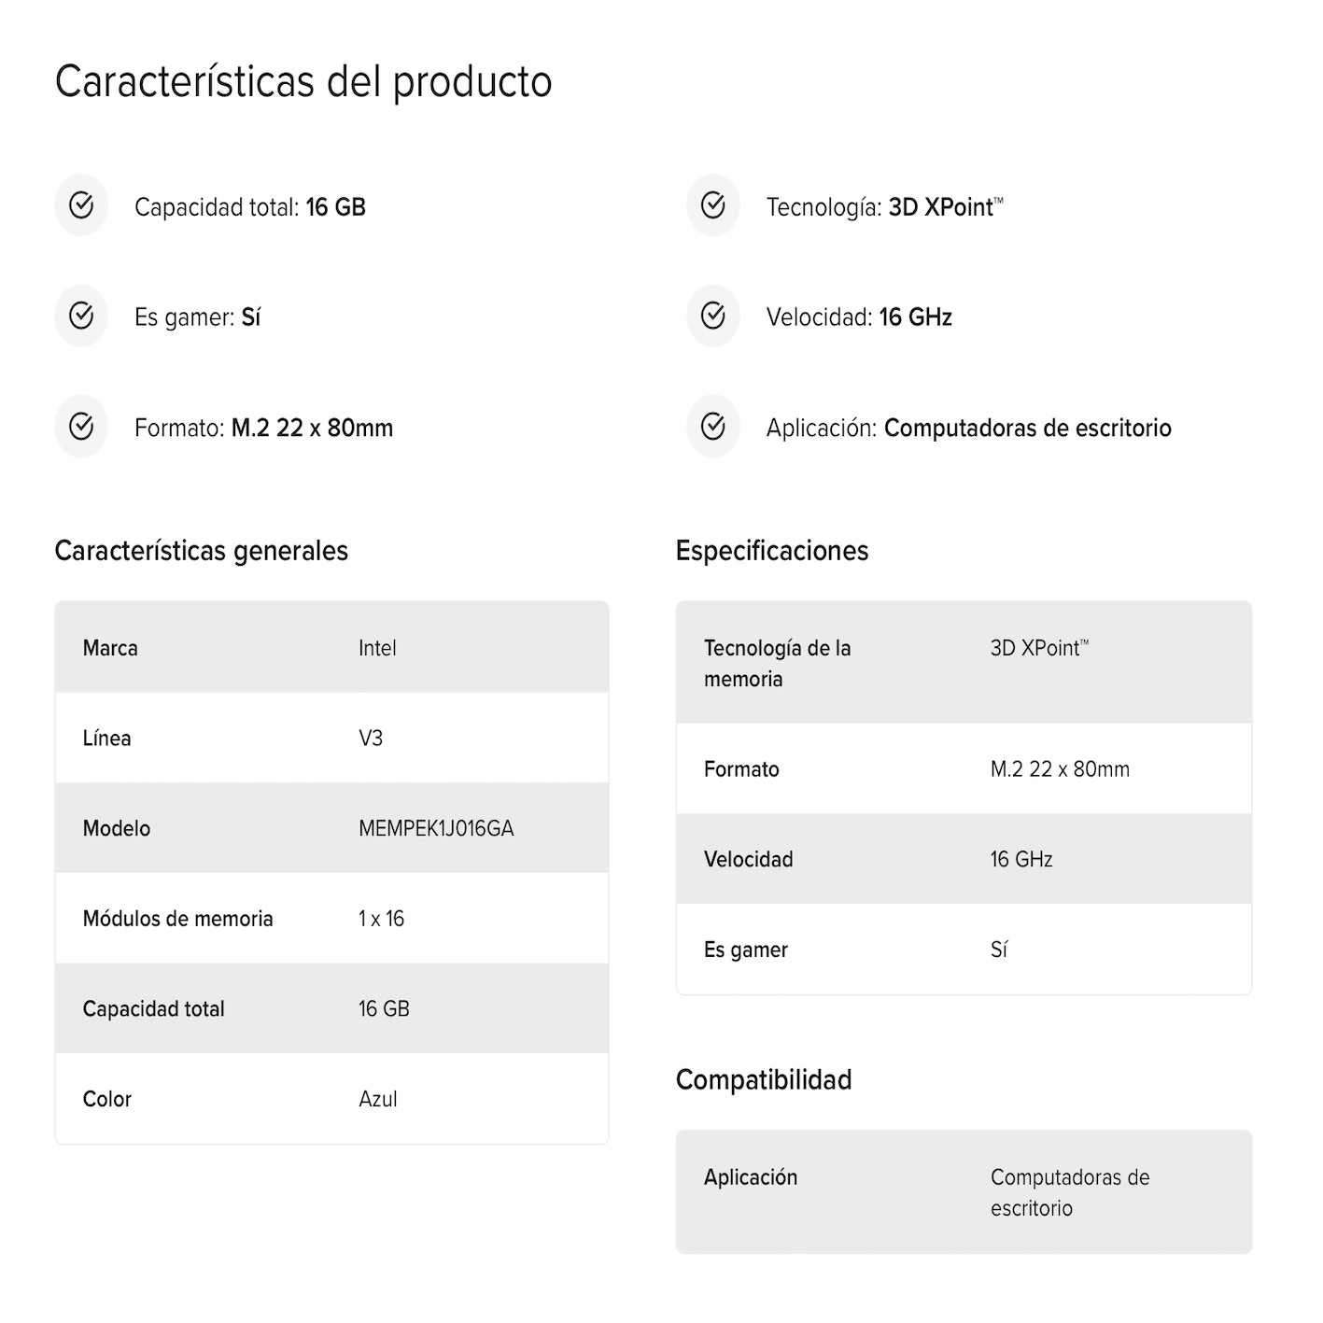
Task: Select the Marca Intel table row
Action: [331, 648]
